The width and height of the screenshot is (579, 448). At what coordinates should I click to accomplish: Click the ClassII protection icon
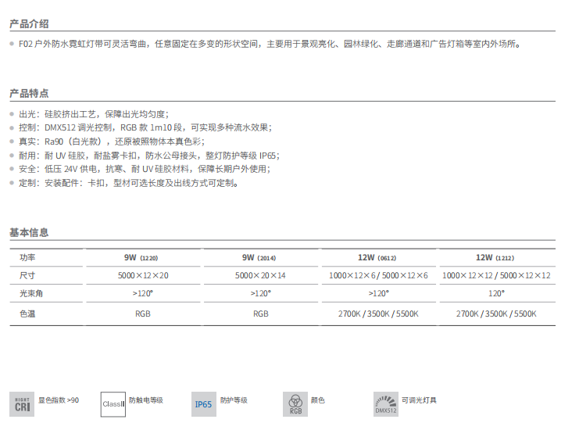[x=113, y=404]
